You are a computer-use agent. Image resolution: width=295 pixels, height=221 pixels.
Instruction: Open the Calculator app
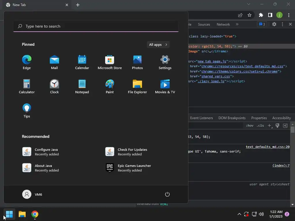tap(27, 87)
